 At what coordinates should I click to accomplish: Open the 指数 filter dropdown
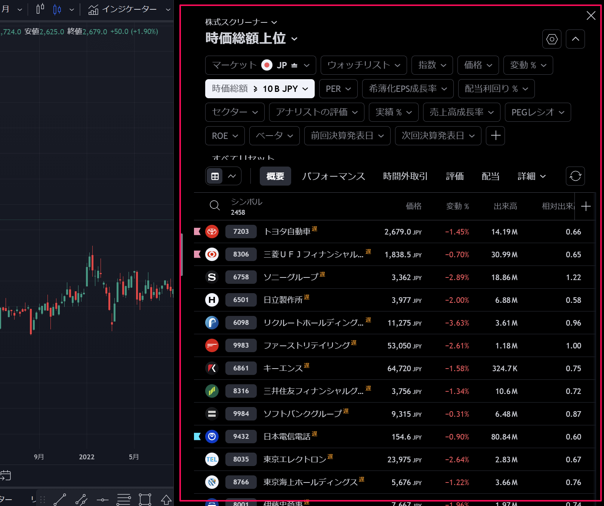tap(432, 65)
